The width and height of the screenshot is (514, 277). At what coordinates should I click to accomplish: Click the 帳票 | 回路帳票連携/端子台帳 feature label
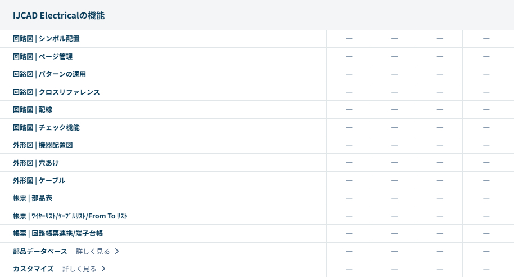point(58,234)
